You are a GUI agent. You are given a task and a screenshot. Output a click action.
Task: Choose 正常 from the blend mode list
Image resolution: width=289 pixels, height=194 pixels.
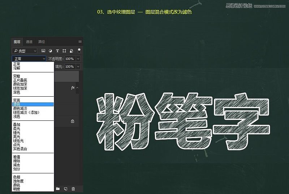point(33,64)
